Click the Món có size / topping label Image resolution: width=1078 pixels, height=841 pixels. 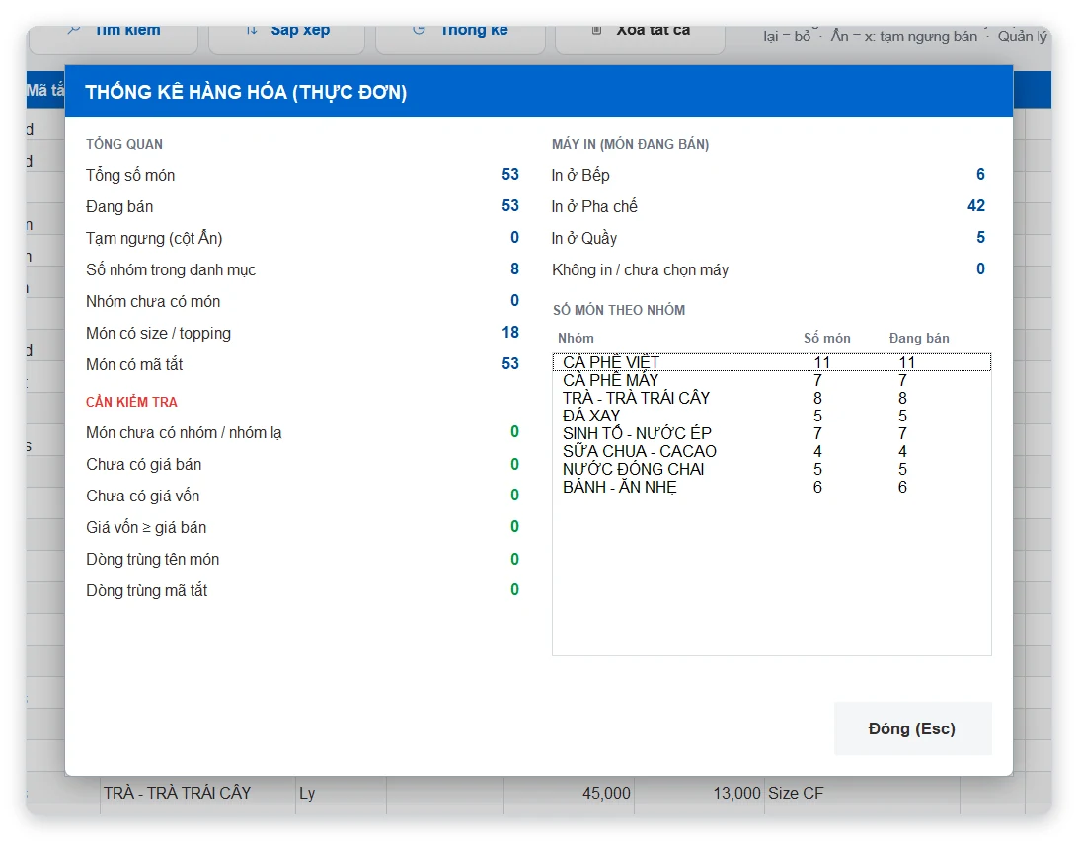click(158, 333)
